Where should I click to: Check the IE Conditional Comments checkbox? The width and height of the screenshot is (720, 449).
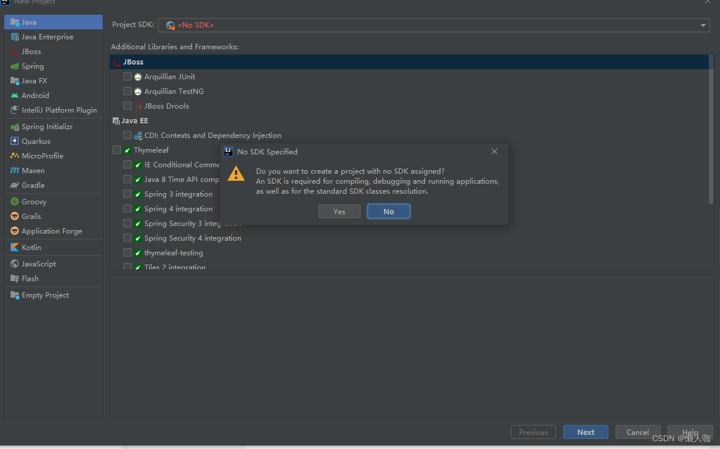point(127,164)
